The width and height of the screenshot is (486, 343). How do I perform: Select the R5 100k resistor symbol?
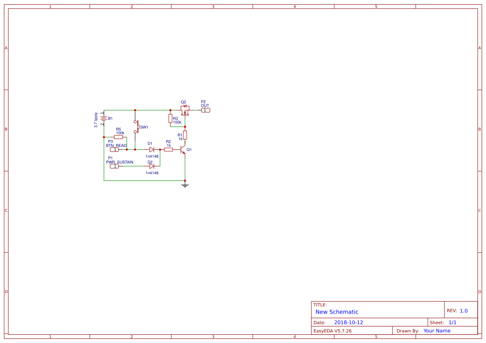118,137
